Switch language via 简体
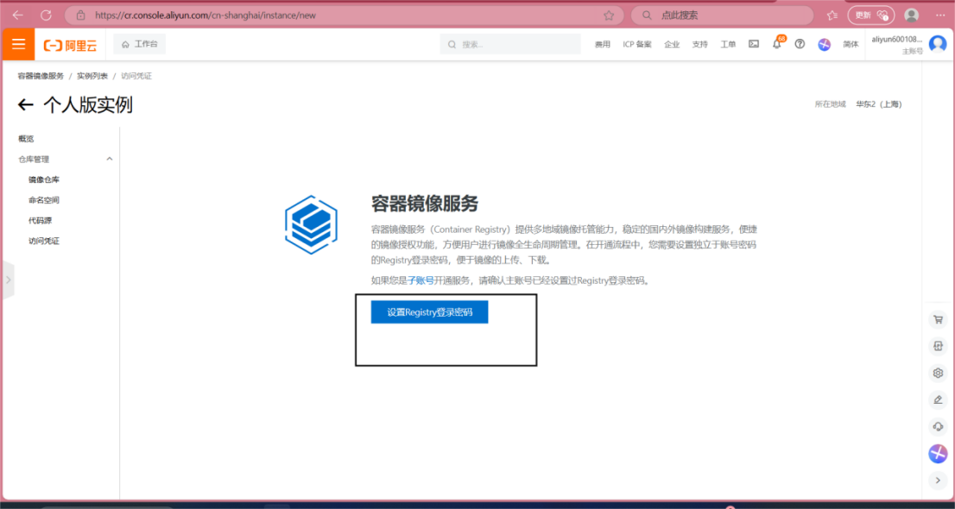Image resolution: width=955 pixels, height=509 pixels. pos(851,45)
